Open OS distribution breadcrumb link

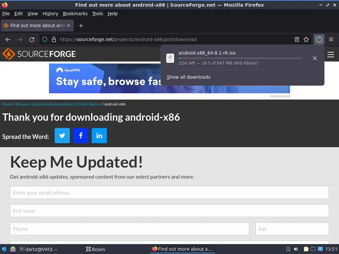(88, 104)
